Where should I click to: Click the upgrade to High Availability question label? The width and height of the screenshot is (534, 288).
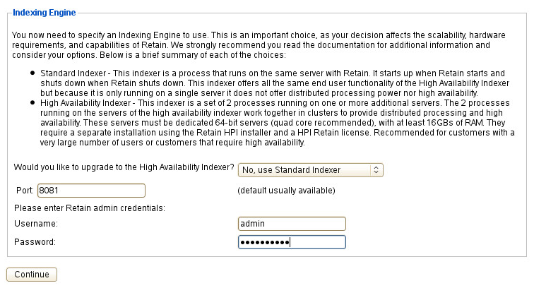124,167
